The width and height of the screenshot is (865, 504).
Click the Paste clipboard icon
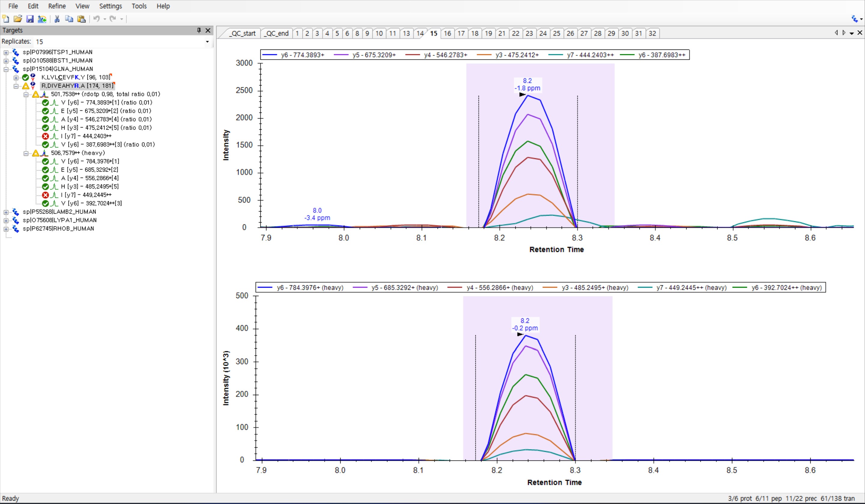[x=81, y=19]
